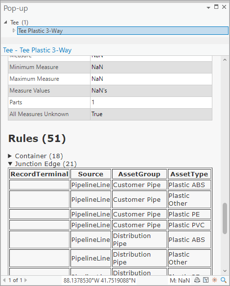Click the scroll up arrow of pop-up content
The width and height of the screenshot is (230, 286).
tap(225, 60)
